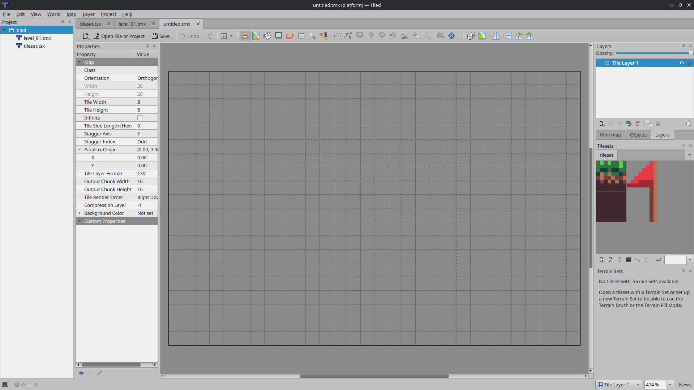Check the Infinite property checkbox
Viewport: 694px width, 390px height.
[x=140, y=118]
